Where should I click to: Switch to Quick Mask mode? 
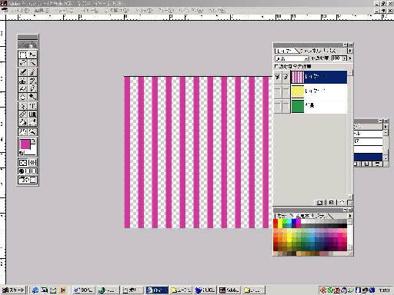click(x=32, y=163)
